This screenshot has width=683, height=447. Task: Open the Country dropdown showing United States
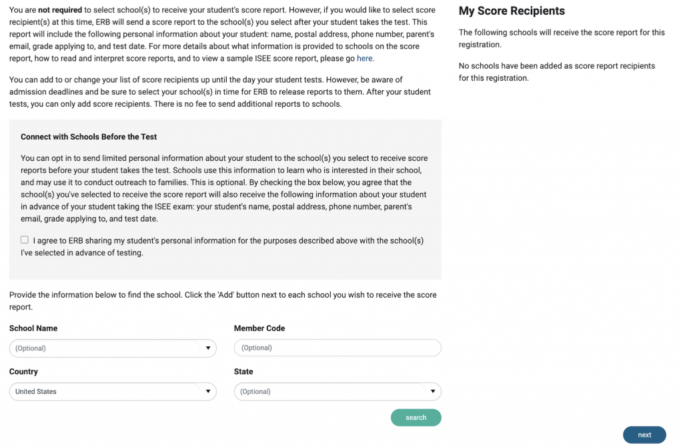(107, 392)
